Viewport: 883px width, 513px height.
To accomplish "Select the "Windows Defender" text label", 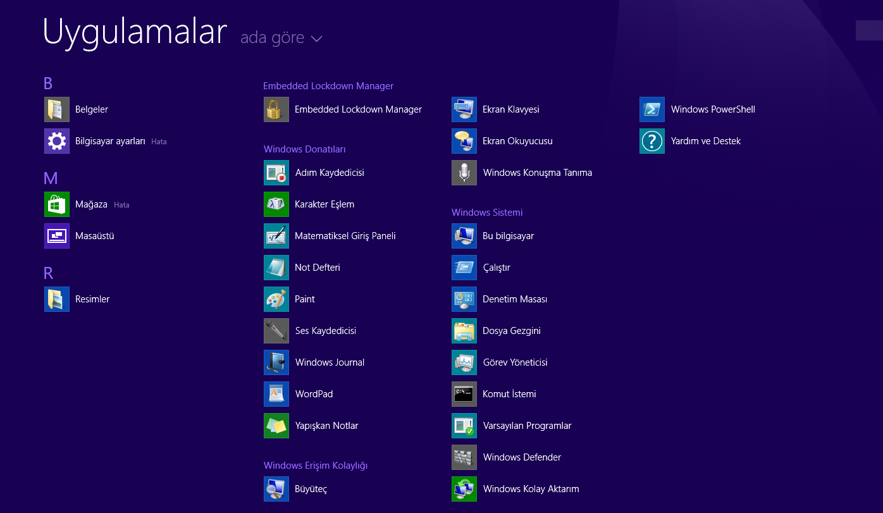I will [522, 457].
